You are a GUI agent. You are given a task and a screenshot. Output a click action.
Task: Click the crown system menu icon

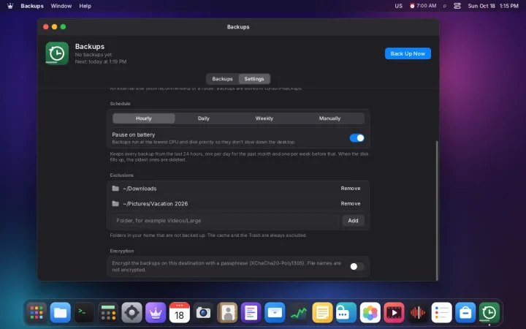10,6
